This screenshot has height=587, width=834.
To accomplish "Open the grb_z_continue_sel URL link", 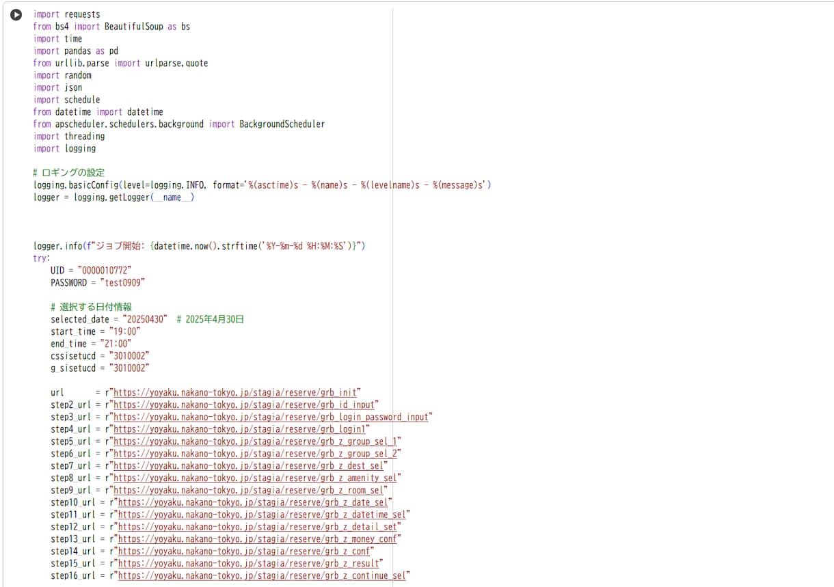I will pyautogui.click(x=262, y=575).
